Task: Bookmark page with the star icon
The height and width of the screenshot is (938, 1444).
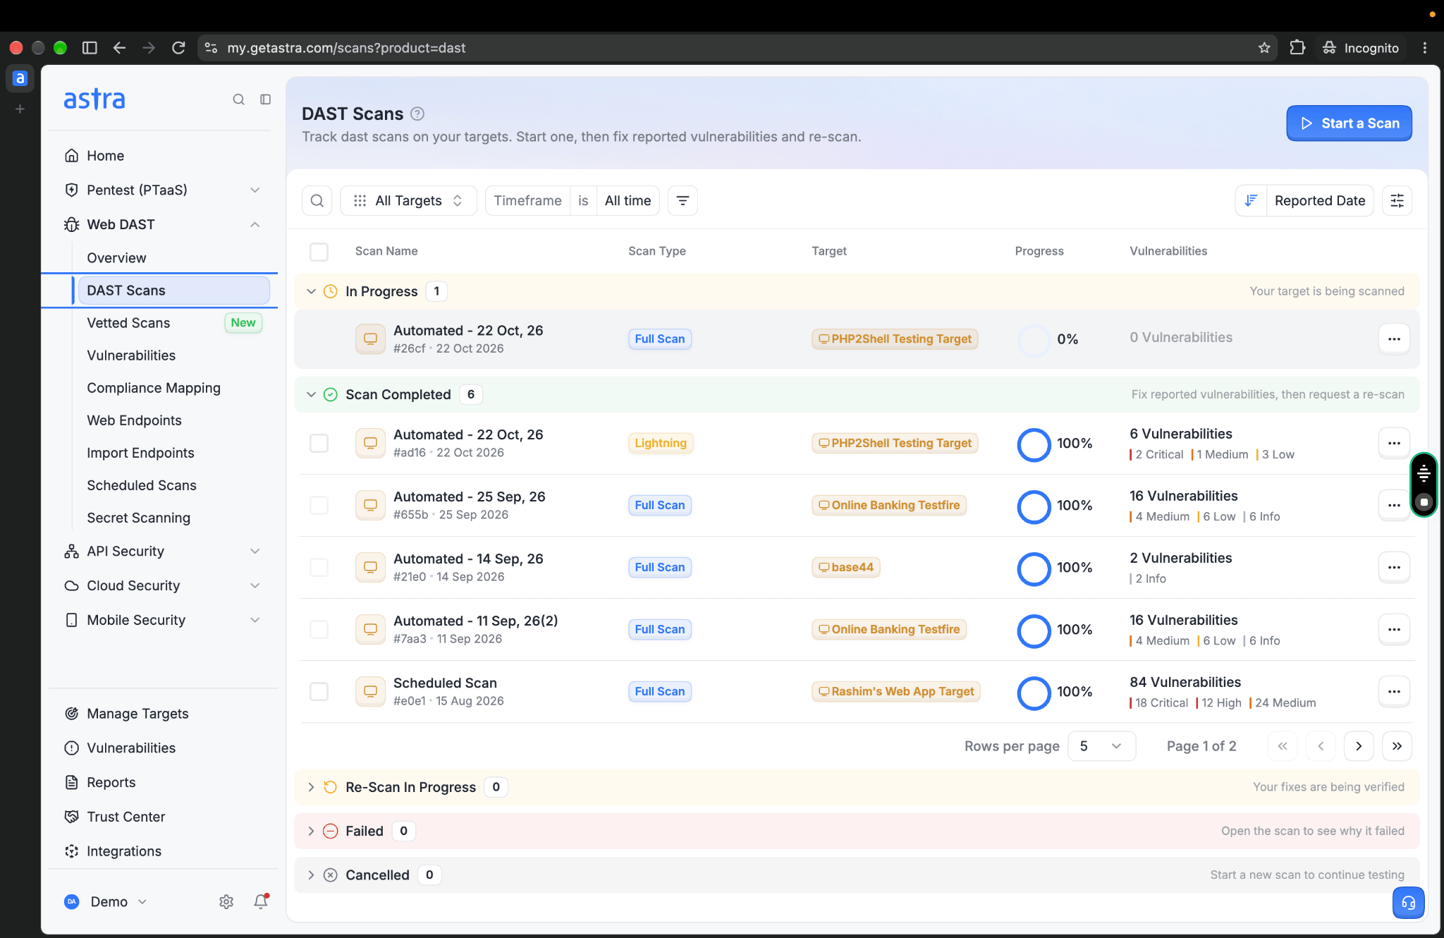Action: [x=1264, y=48]
